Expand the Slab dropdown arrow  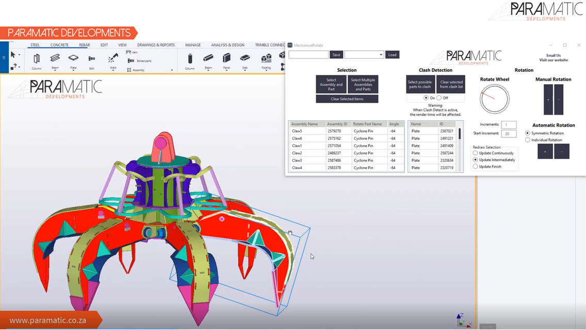pos(245,71)
